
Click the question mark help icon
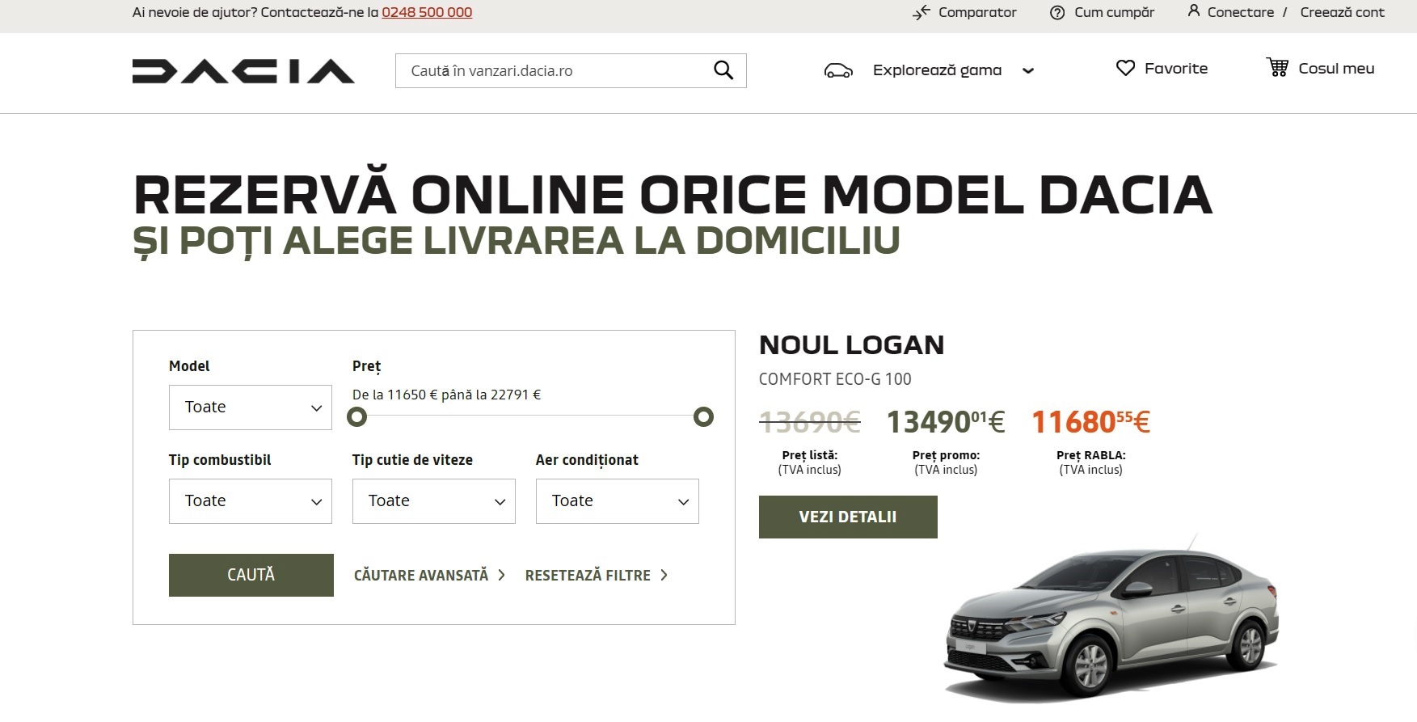[x=1057, y=13]
